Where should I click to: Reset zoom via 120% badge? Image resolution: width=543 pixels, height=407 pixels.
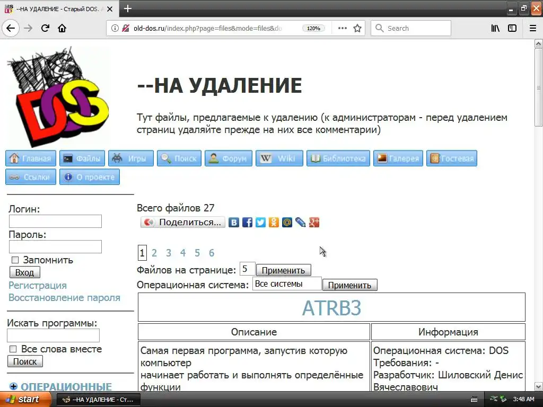pos(313,29)
